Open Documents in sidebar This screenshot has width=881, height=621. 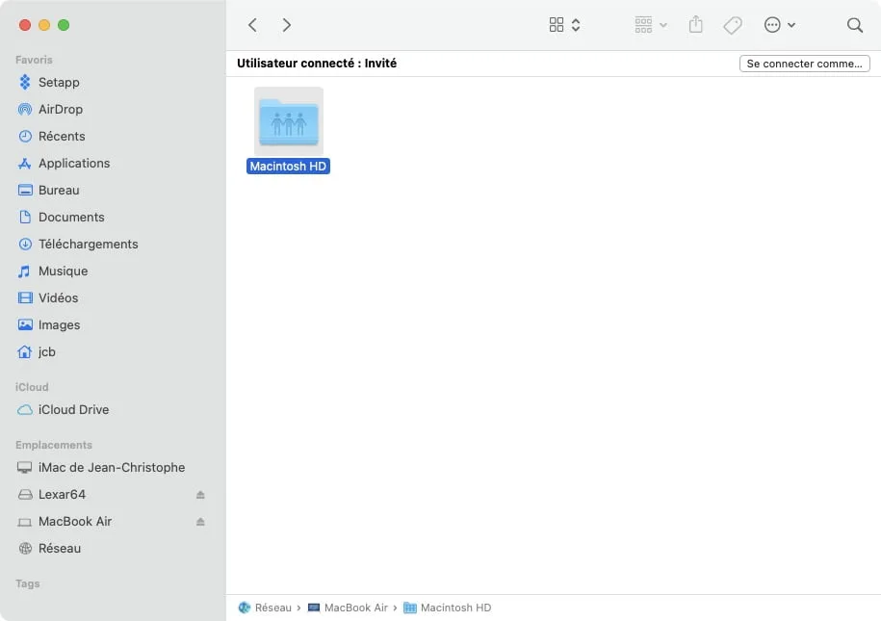click(x=71, y=217)
